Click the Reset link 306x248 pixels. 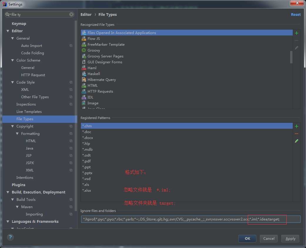point(296,14)
